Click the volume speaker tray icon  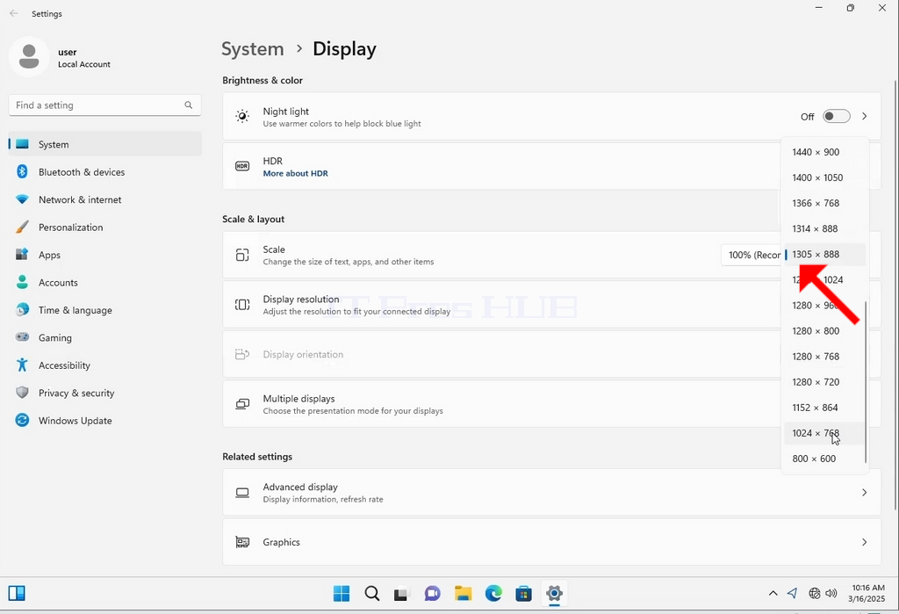831,593
